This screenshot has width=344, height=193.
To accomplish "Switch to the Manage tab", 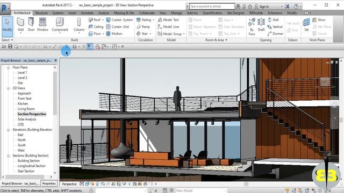I will point(176,13).
